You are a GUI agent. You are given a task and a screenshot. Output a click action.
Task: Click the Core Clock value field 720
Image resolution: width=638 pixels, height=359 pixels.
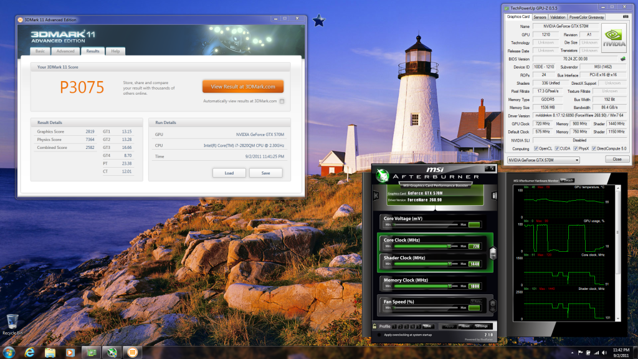pos(474,246)
